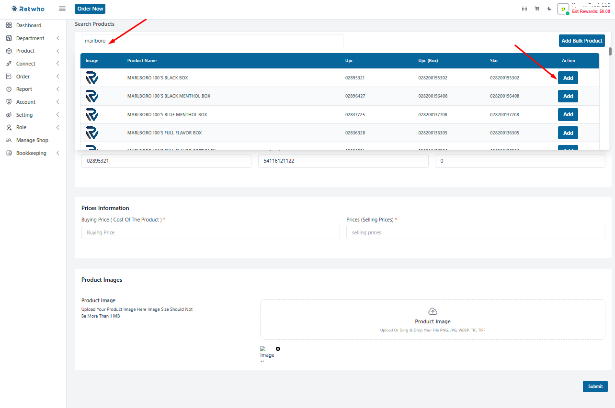615x408 pixels.
Task: Click the Account shield icon
Action: pos(9,102)
